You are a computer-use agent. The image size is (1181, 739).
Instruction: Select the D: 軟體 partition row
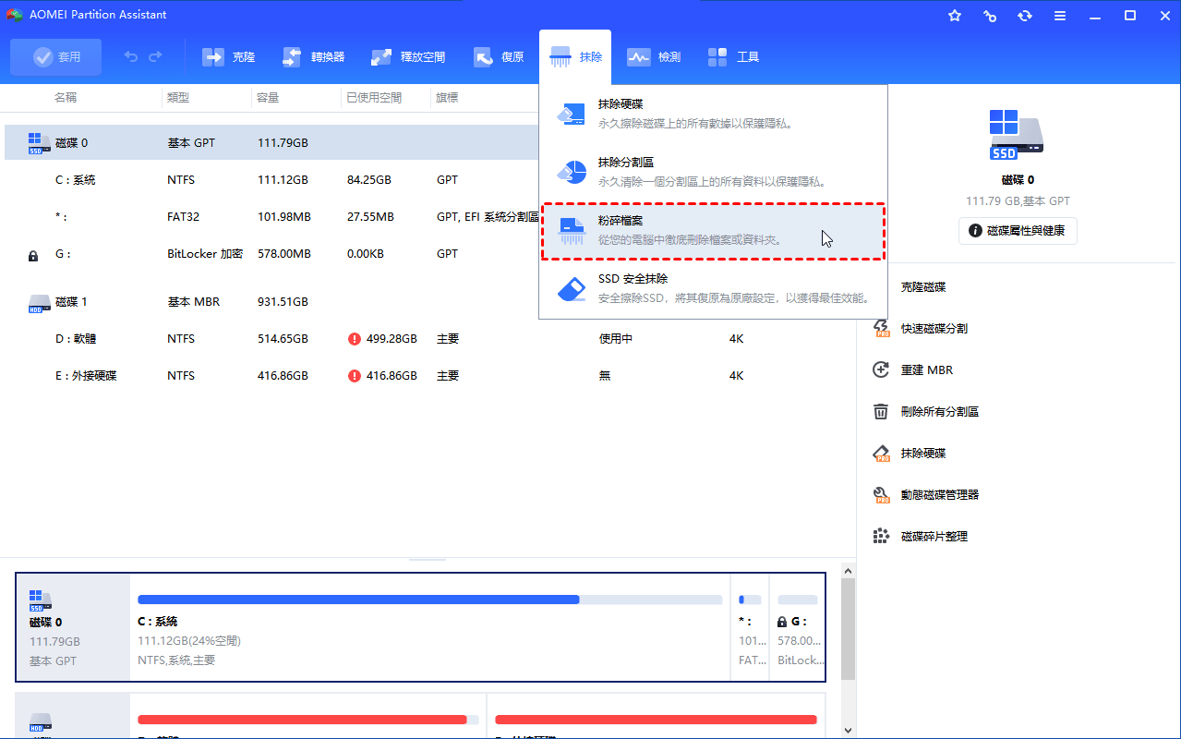point(429,339)
